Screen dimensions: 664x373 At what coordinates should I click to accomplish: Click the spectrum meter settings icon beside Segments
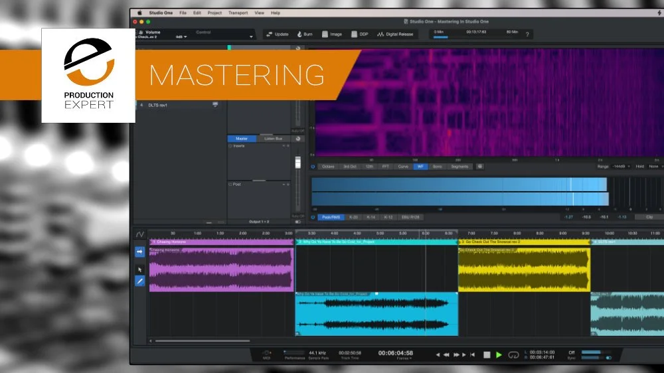click(x=480, y=167)
